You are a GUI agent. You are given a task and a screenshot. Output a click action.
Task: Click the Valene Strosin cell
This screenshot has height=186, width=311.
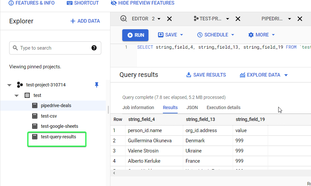coord(154,151)
